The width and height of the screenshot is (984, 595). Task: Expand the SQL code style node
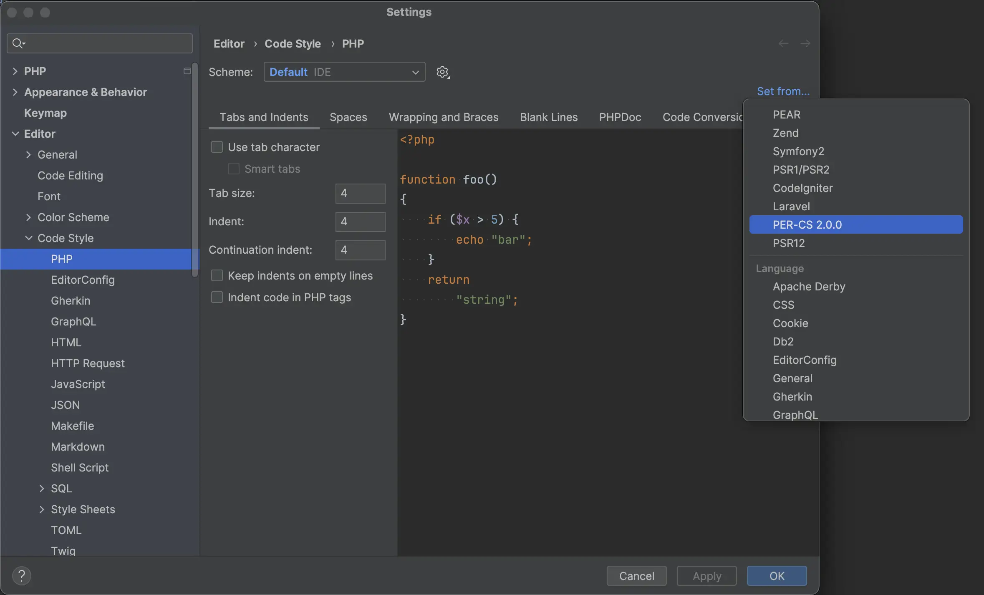[x=42, y=488]
